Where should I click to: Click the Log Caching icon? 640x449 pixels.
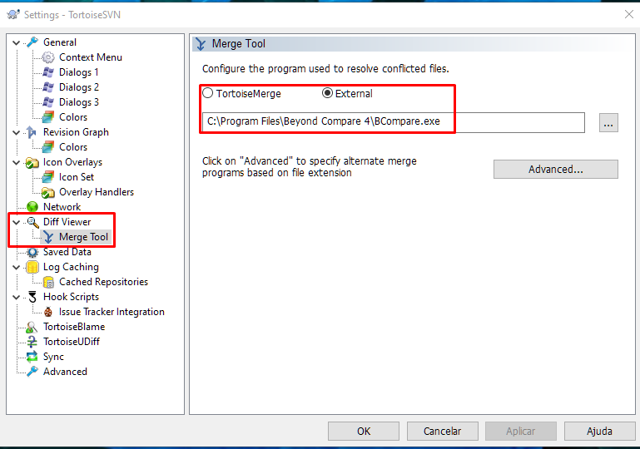[32, 267]
